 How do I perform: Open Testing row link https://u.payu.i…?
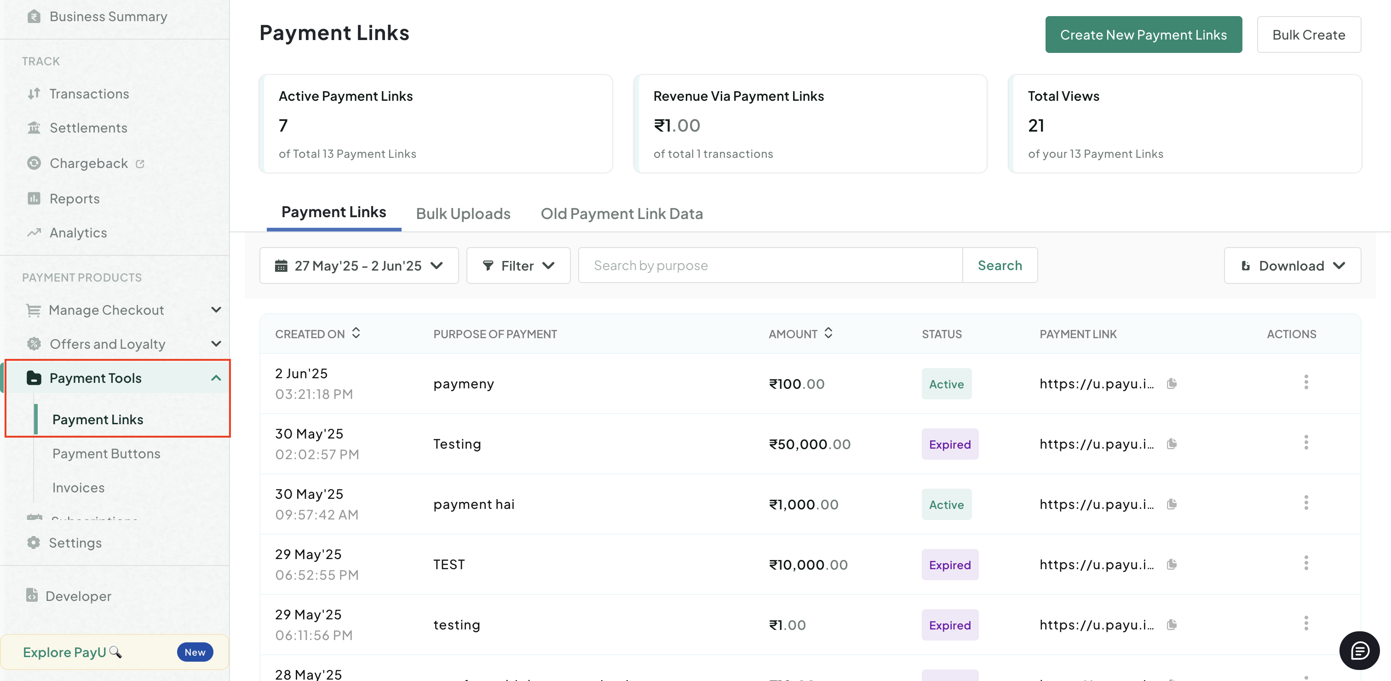1097,444
